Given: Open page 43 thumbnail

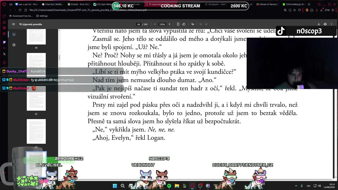Looking at the screenshot, I should pyautogui.click(x=36, y=131).
